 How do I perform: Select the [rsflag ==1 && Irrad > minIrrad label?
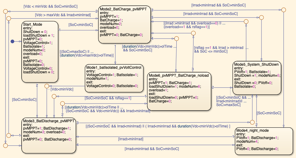221,50
